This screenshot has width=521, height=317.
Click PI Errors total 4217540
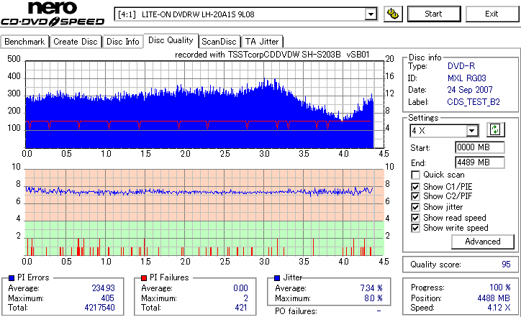pos(100,308)
